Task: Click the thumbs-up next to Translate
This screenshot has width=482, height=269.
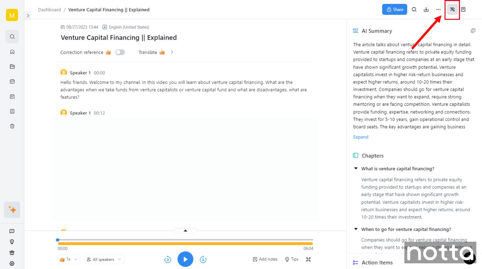Action: [162, 52]
